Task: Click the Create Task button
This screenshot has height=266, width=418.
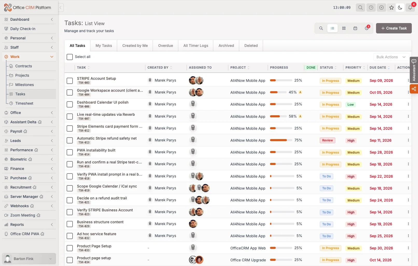Action: point(394,28)
